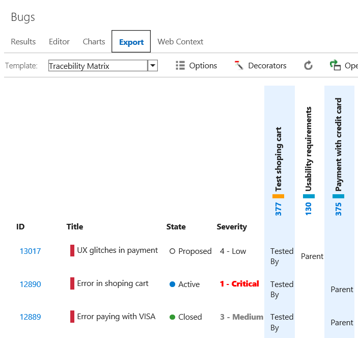Click the 4 - Low severity cell

click(x=233, y=251)
